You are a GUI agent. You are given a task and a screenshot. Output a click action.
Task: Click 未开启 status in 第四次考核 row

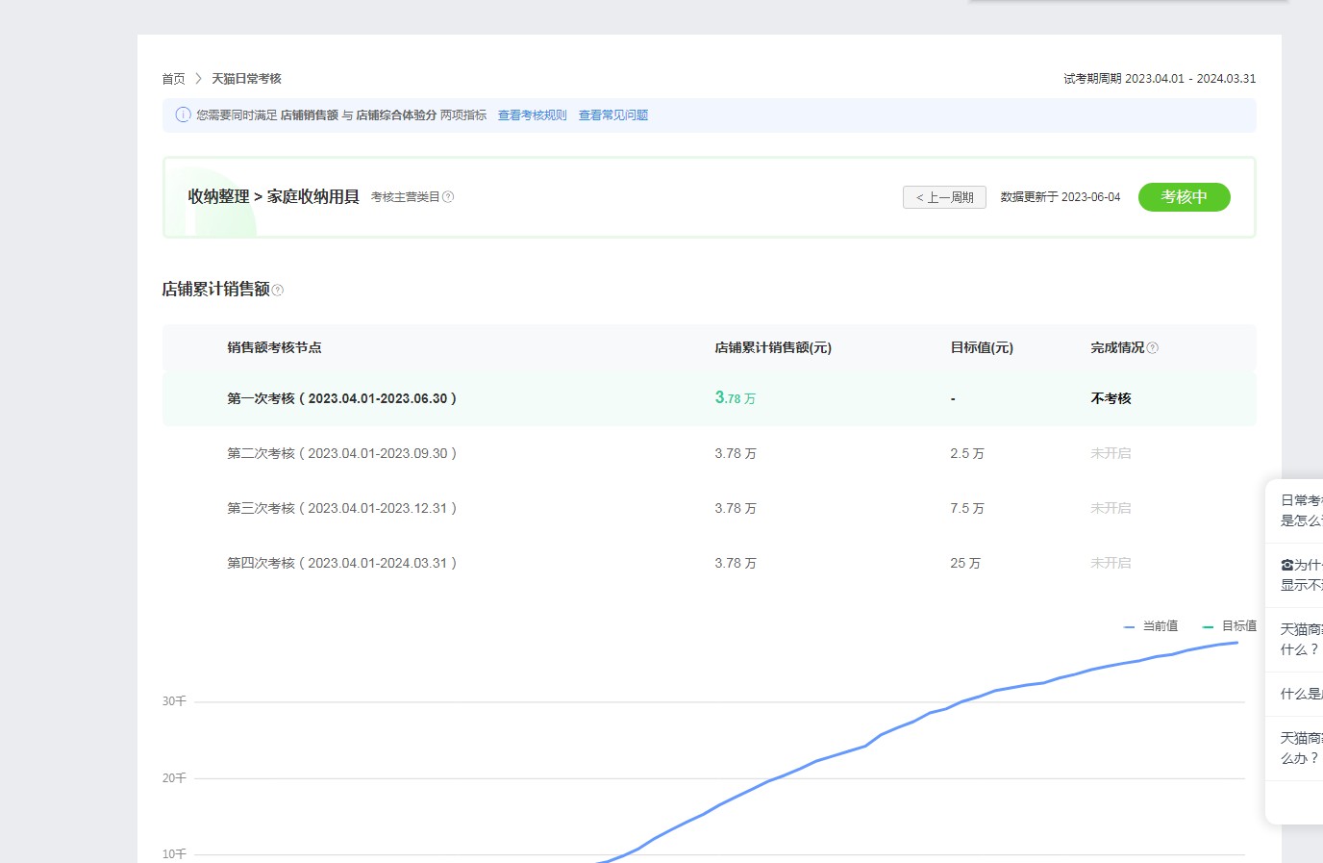pyautogui.click(x=1111, y=563)
